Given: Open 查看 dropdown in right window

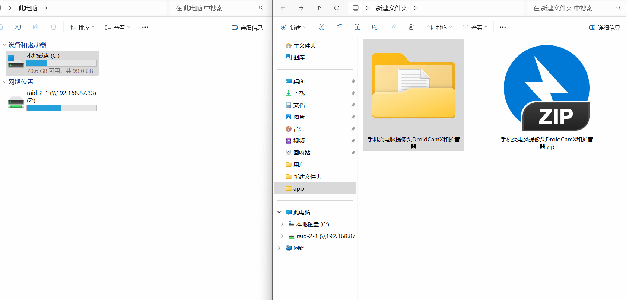Looking at the screenshot, I should pos(475,28).
